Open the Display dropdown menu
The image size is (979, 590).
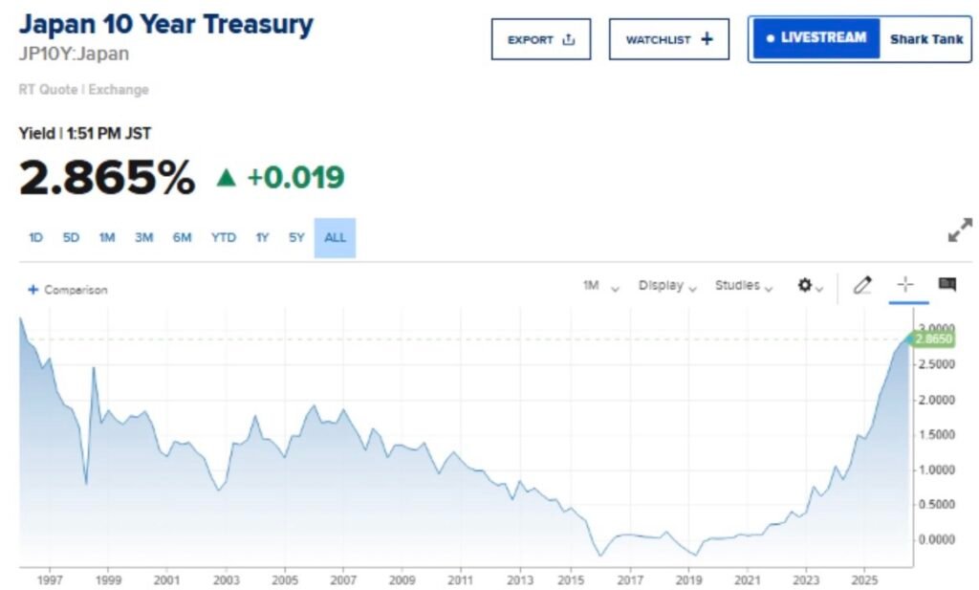(666, 286)
